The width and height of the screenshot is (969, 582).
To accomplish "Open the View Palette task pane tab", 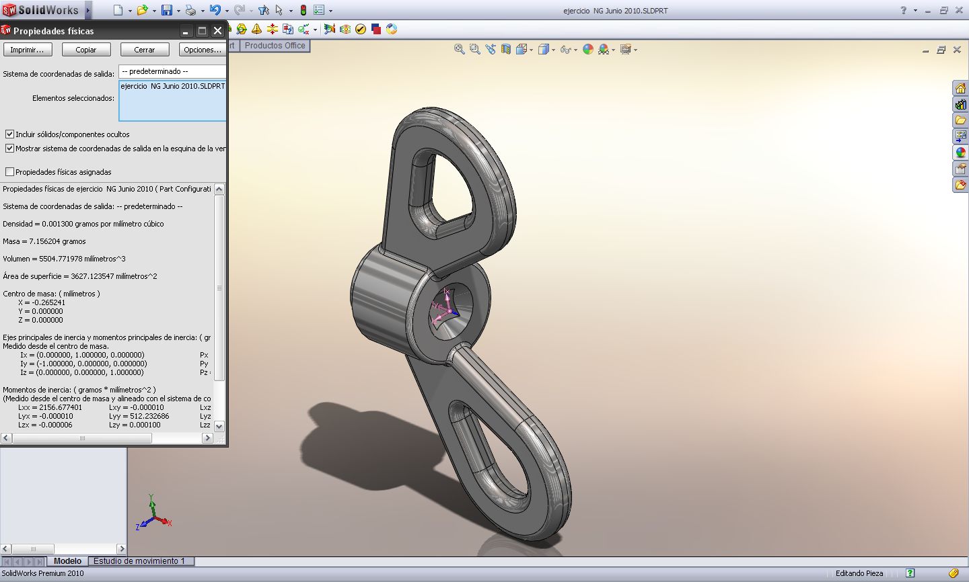I will (x=961, y=136).
